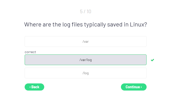The height and width of the screenshot is (103, 172).
Task: Click the left chevron on Back
Action: click(30, 87)
